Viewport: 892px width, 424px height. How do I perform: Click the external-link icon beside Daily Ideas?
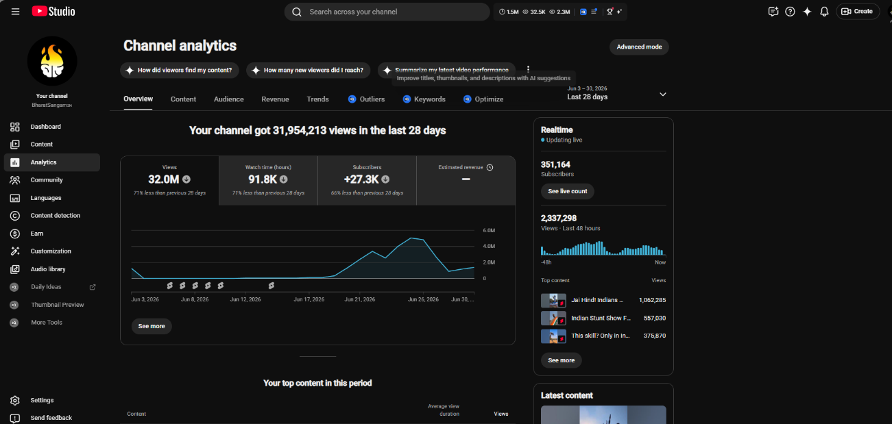pos(93,287)
